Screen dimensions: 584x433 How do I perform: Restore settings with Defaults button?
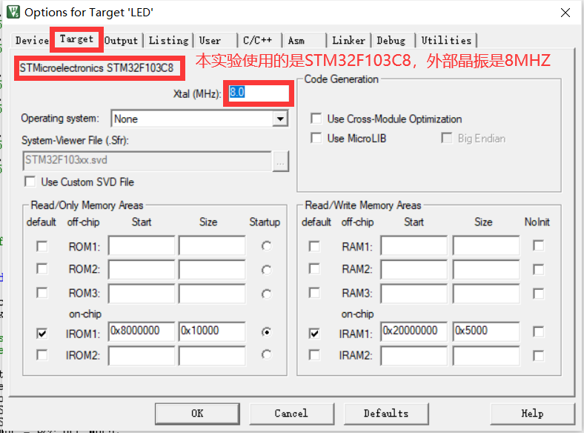(386, 413)
